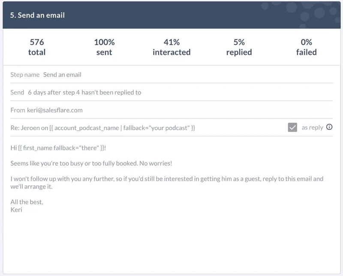
Task: Click the info icon beside 'as reply'
Action: click(x=329, y=127)
